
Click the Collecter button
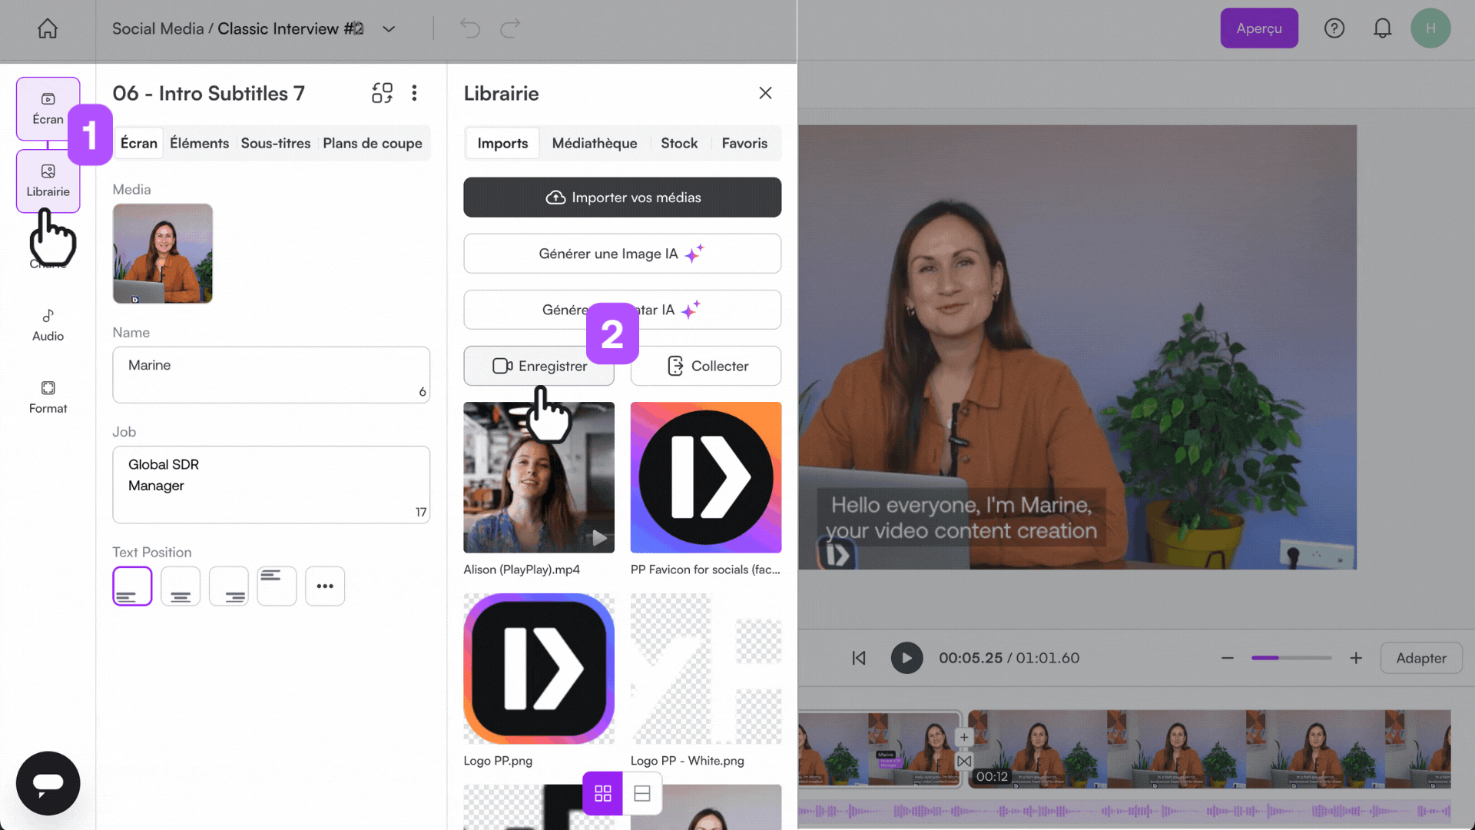[x=706, y=366]
